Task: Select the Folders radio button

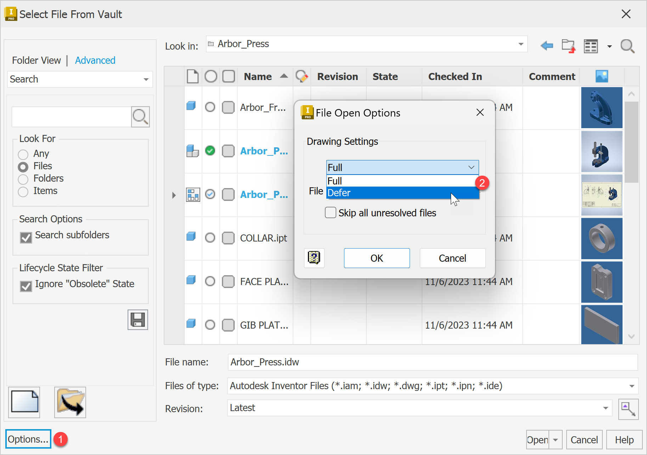Action: (x=23, y=179)
